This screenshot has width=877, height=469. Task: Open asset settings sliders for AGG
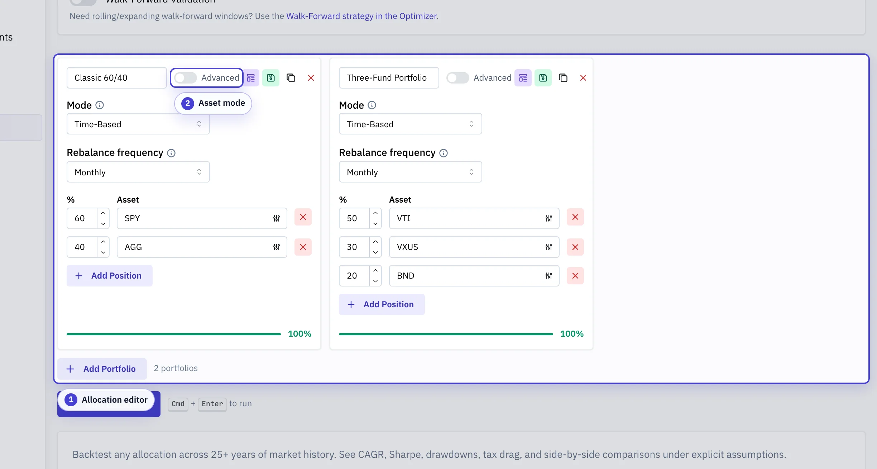click(x=277, y=247)
